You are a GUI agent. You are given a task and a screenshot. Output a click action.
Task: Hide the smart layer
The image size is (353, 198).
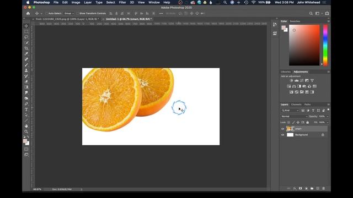pos(283,129)
